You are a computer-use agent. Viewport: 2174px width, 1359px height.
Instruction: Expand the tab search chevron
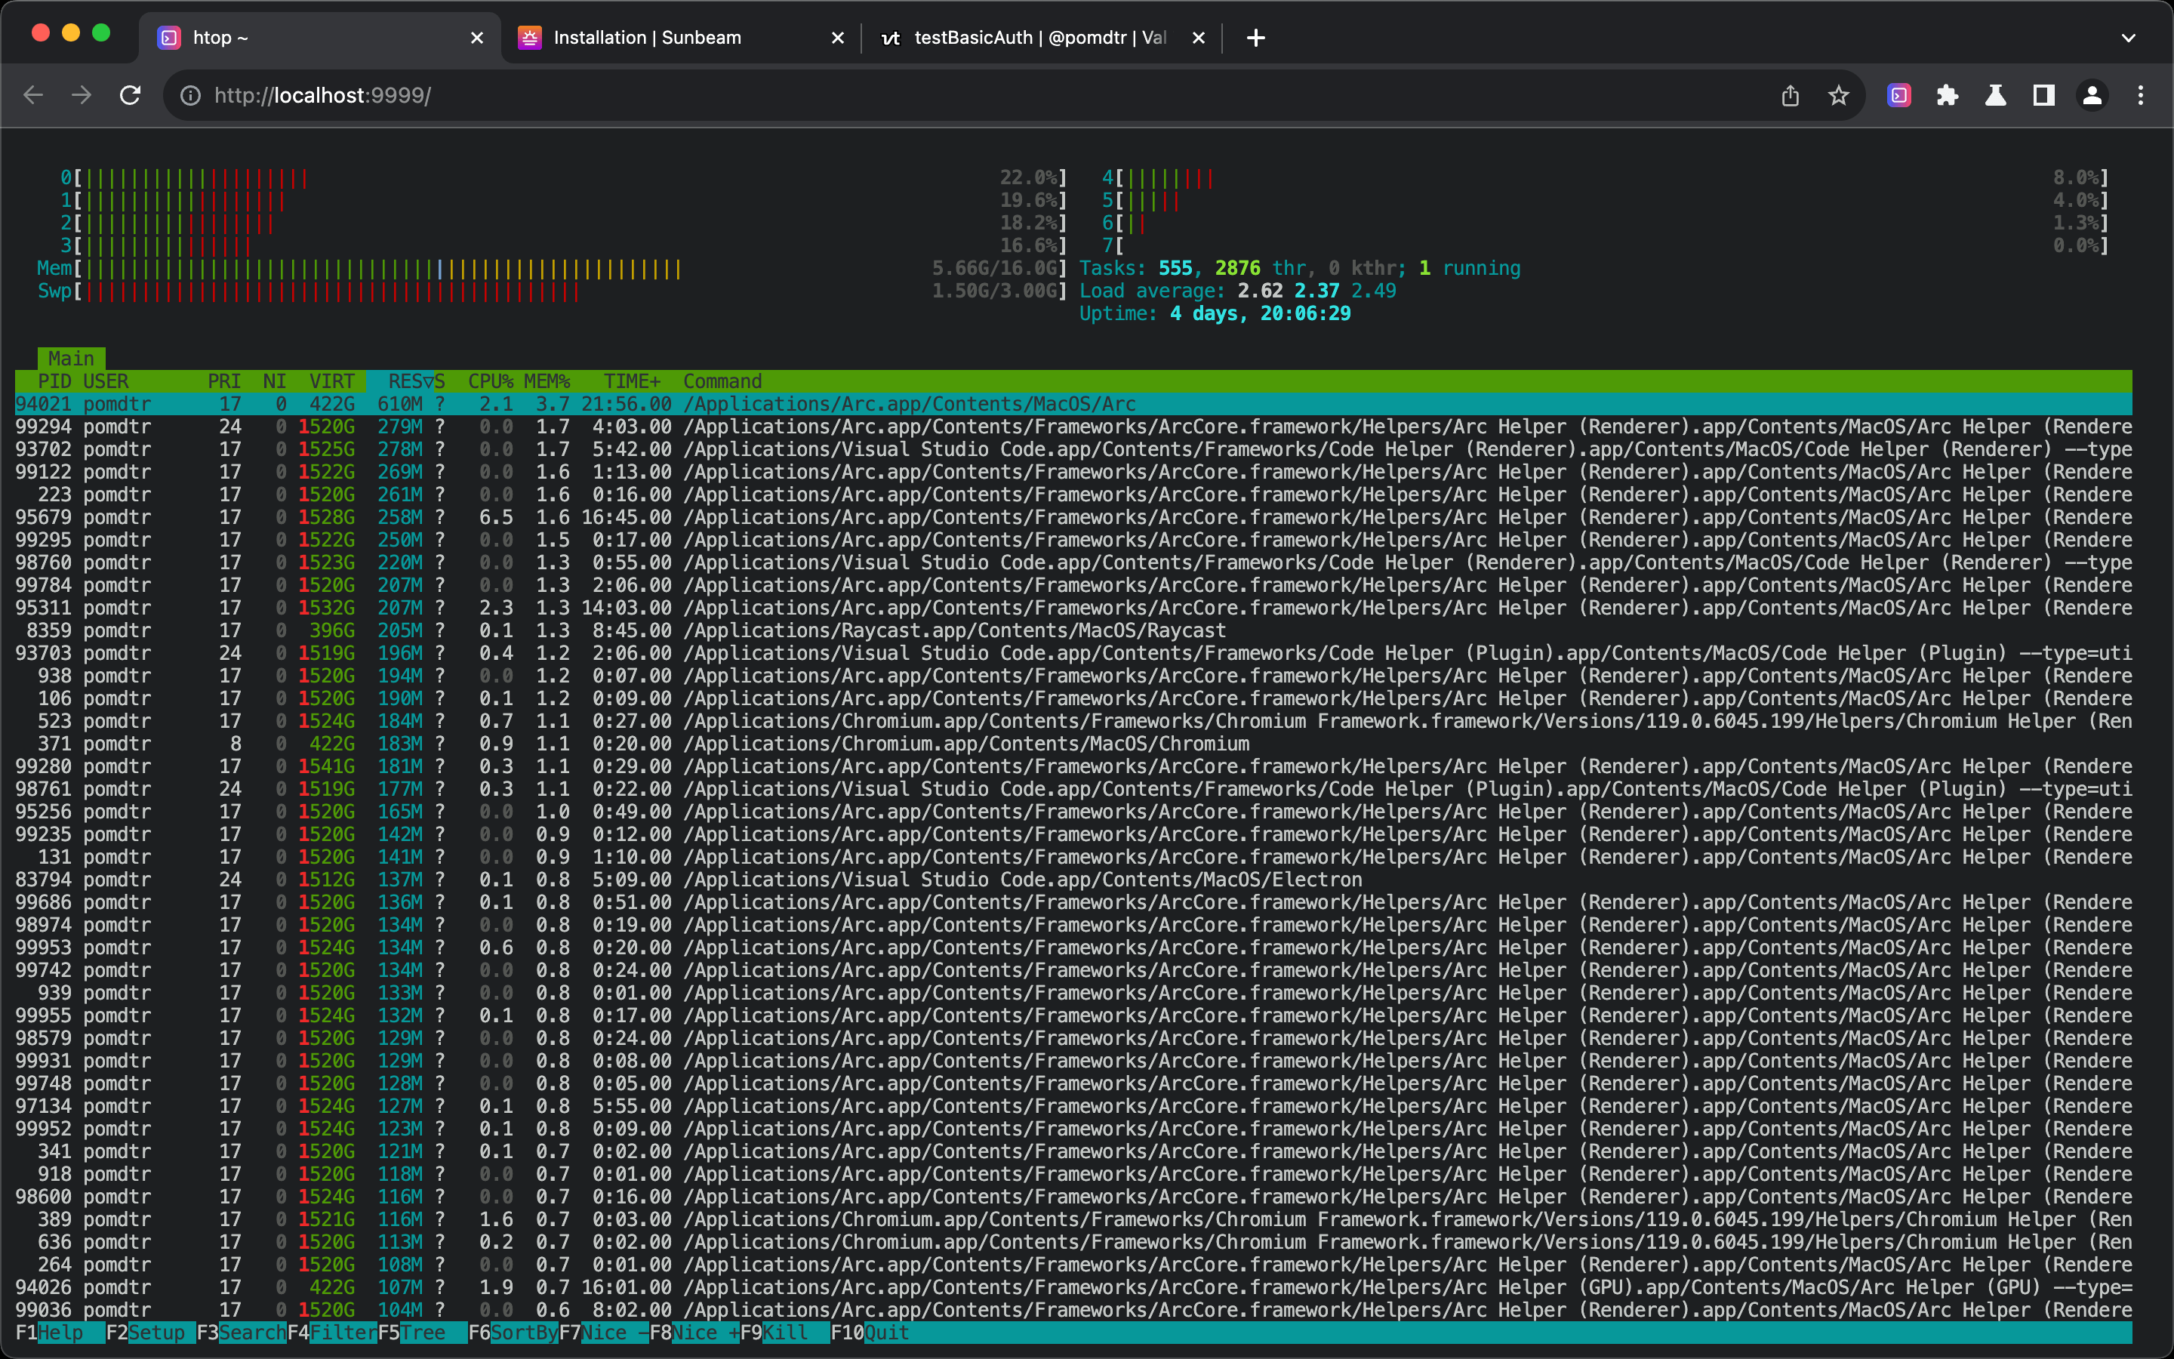click(x=2127, y=38)
